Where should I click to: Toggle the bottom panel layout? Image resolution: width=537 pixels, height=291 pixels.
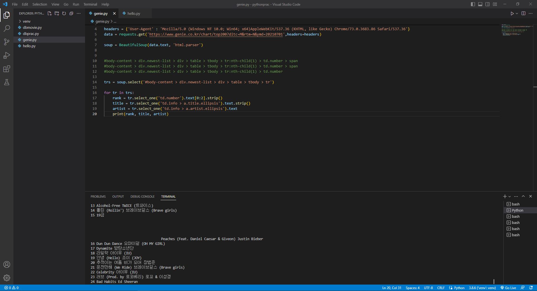pyautogui.click(x=480, y=4)
